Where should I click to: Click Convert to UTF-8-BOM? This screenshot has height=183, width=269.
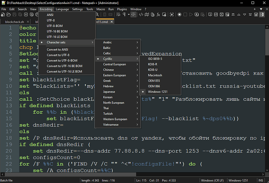67,60
